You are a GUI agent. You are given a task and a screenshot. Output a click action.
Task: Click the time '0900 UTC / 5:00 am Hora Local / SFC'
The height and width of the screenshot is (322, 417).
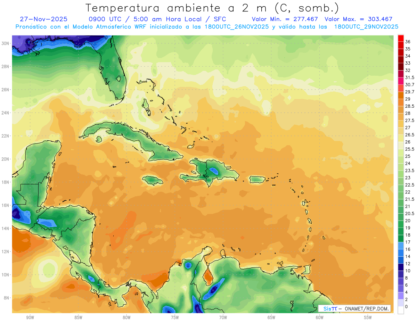158,19
